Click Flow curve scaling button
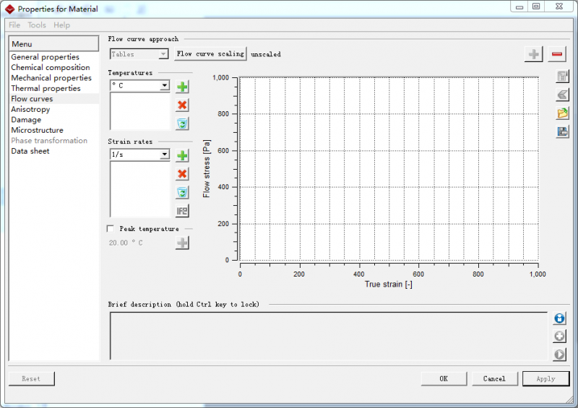Viewport: 578px width, 408px height. (210, 54)
